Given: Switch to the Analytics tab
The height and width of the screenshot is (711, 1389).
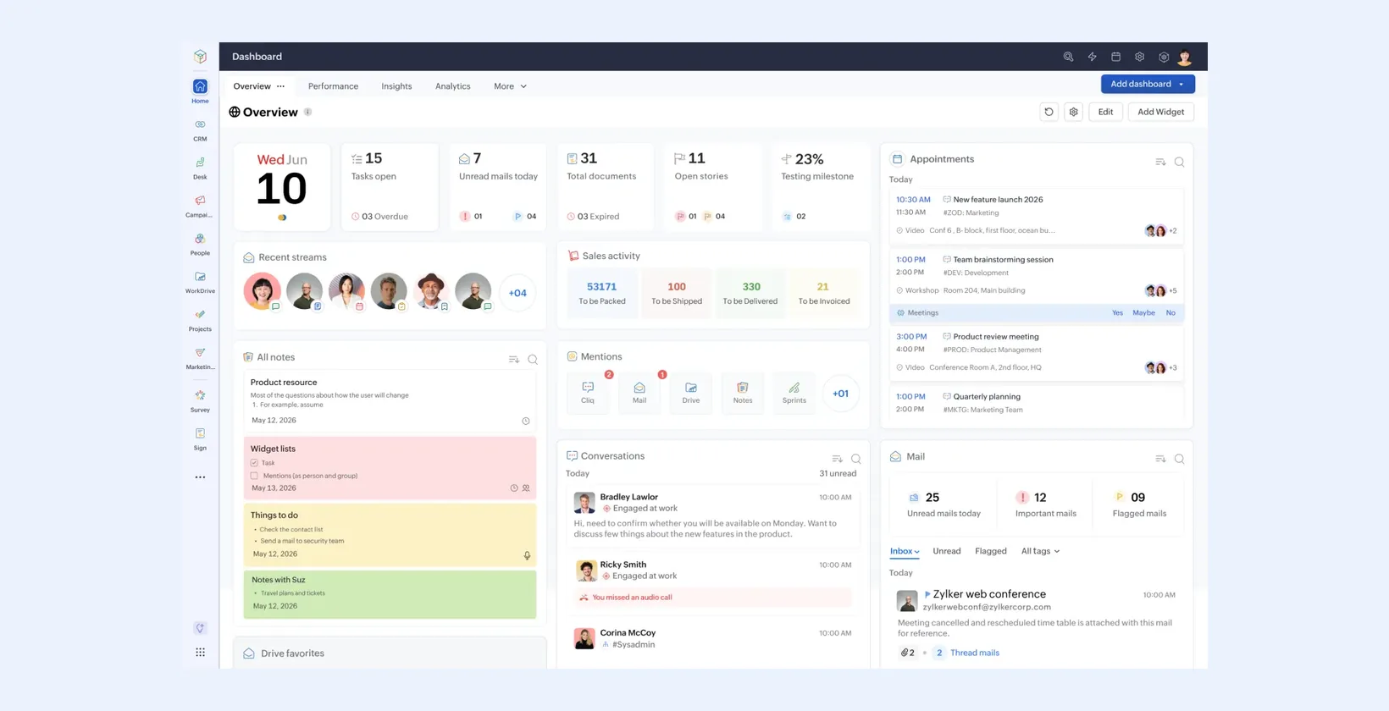Looking at the screenshot, I should (452, 86).
